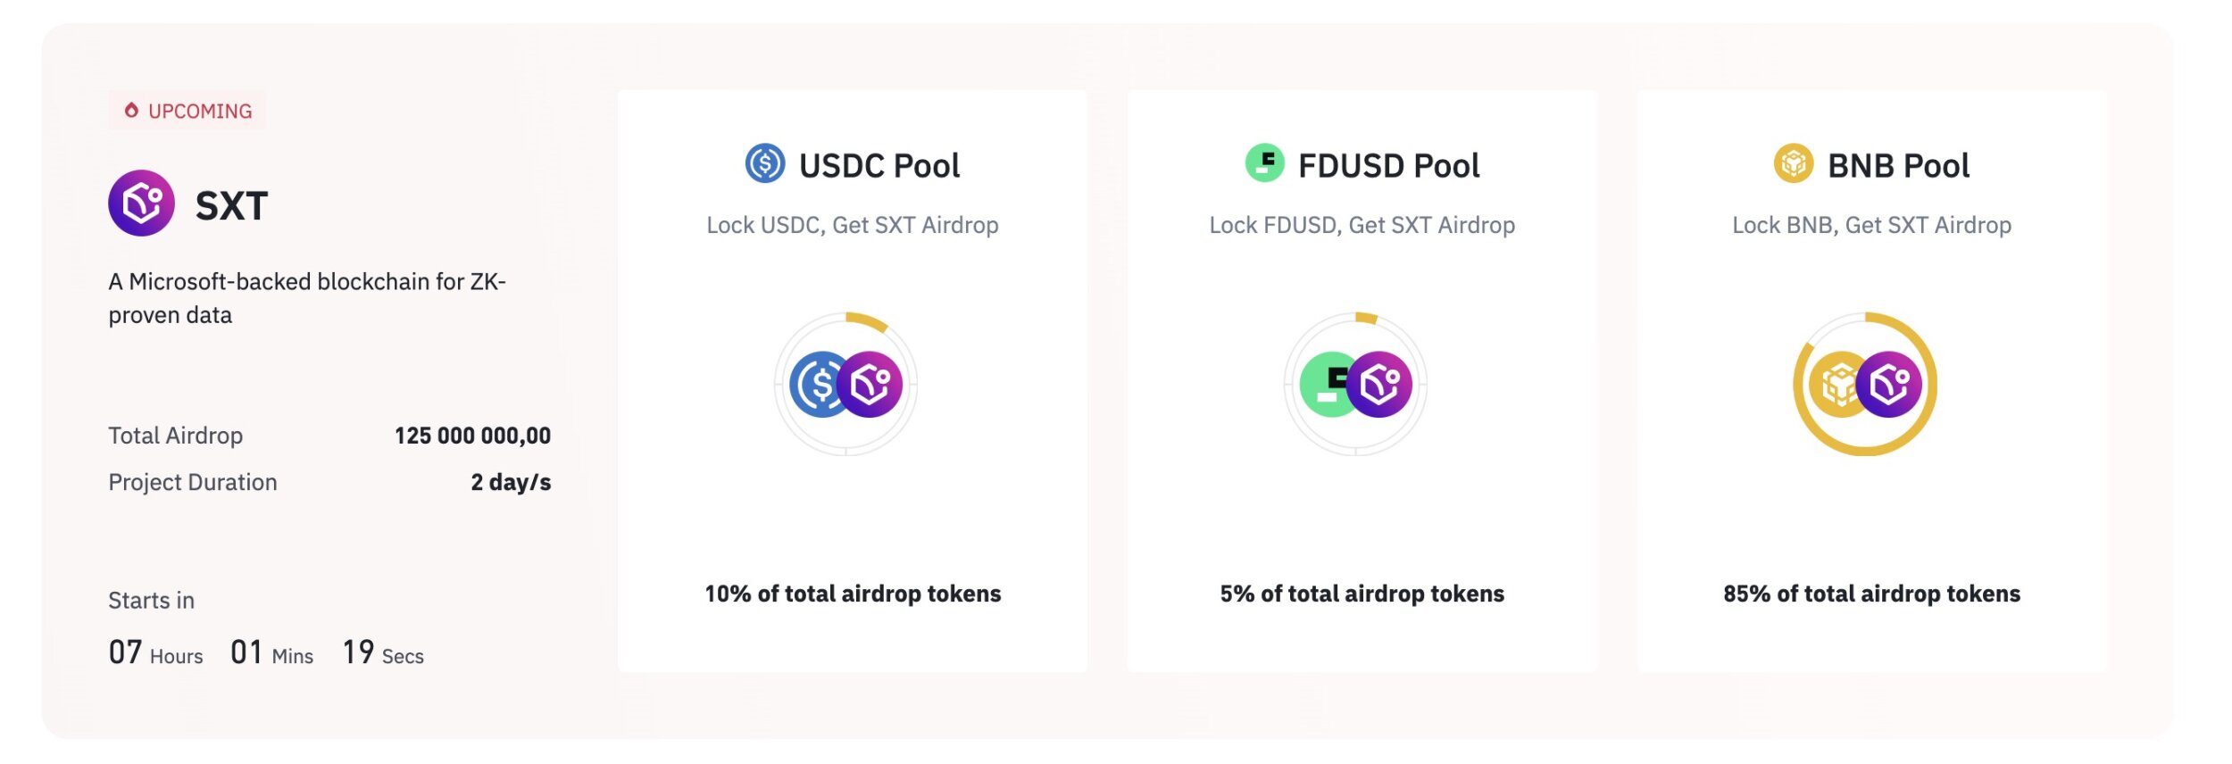Open the FDUSD Pool title
2232x764 pixels.
1388,166
